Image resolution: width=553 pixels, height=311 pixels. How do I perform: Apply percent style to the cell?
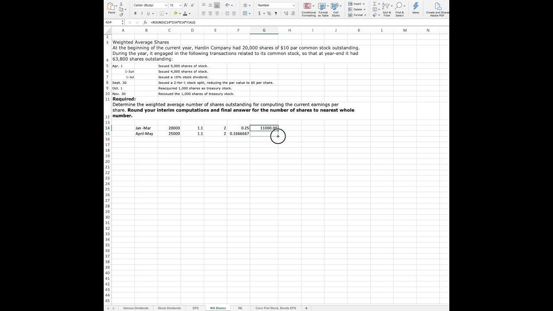(x=269, y=13)
